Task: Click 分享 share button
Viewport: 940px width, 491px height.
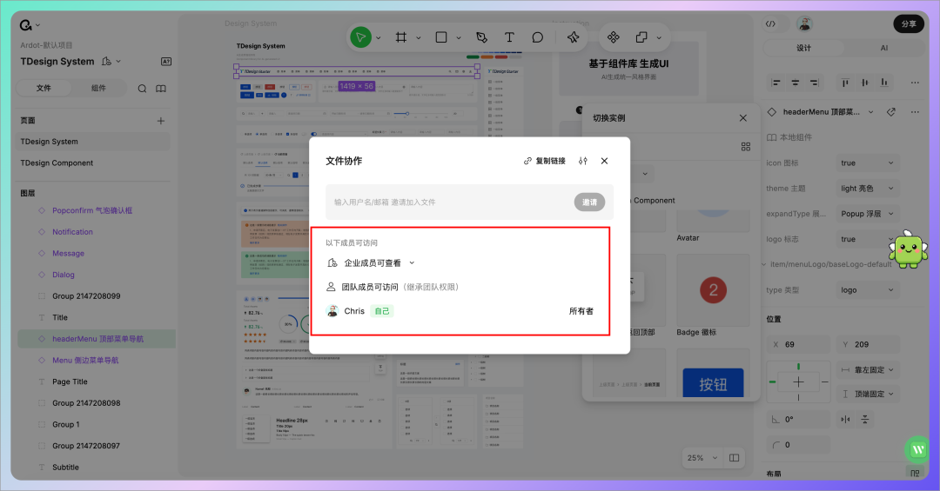Action: (909, 24)
